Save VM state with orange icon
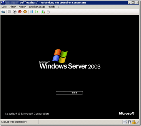Screen dimensions: 141x126 [x=25, y=12]
